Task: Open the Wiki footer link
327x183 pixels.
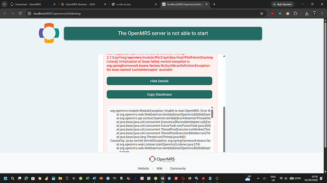Action: [159, 168]
